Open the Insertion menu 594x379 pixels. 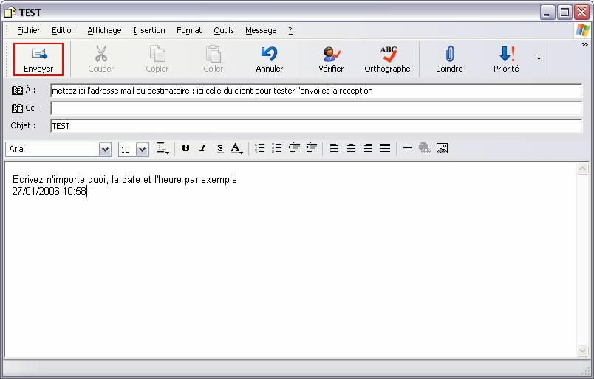tap(149, 30)
